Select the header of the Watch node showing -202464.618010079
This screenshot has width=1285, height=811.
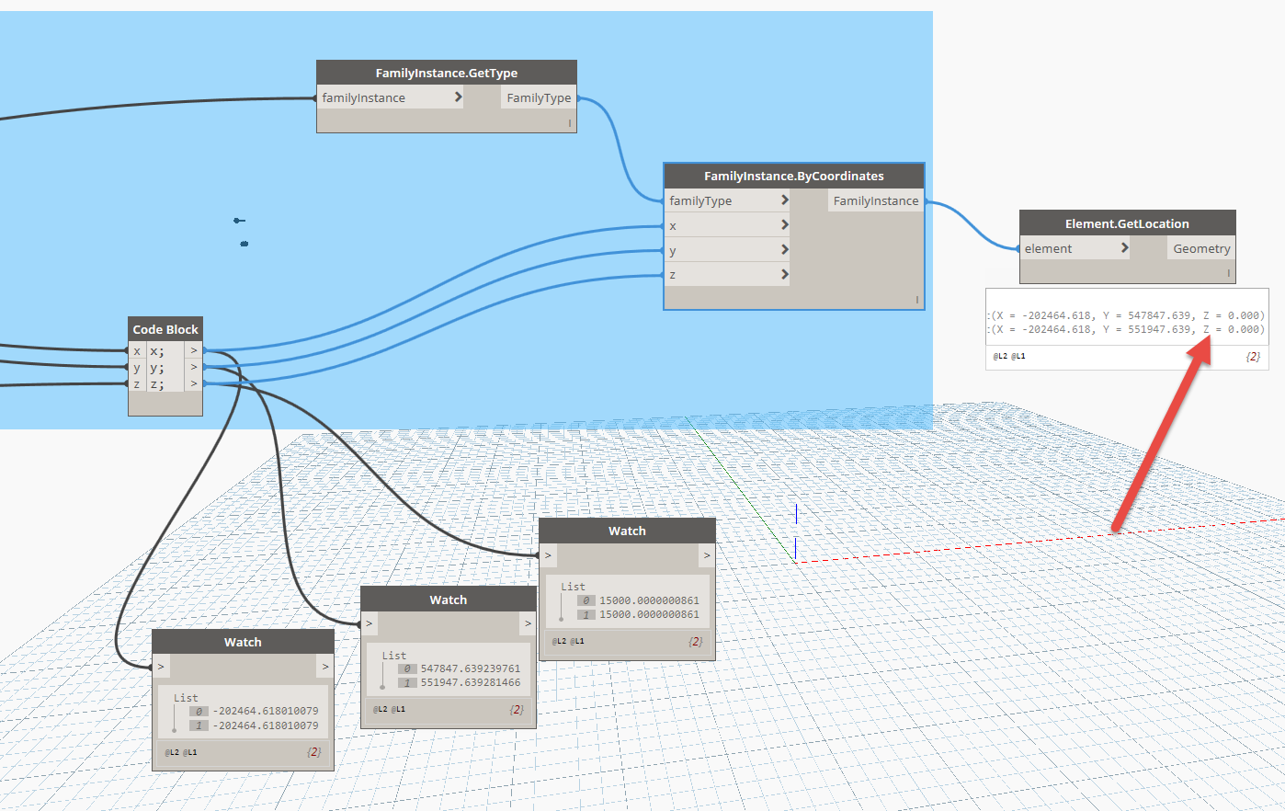click(243, 642)
